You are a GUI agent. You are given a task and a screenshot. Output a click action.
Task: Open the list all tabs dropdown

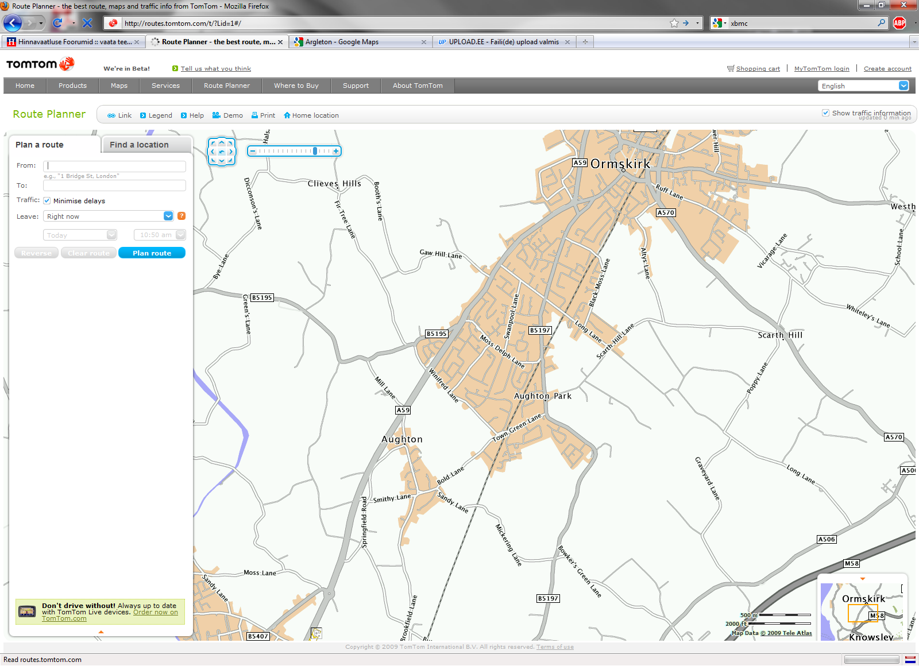[914, 42]
